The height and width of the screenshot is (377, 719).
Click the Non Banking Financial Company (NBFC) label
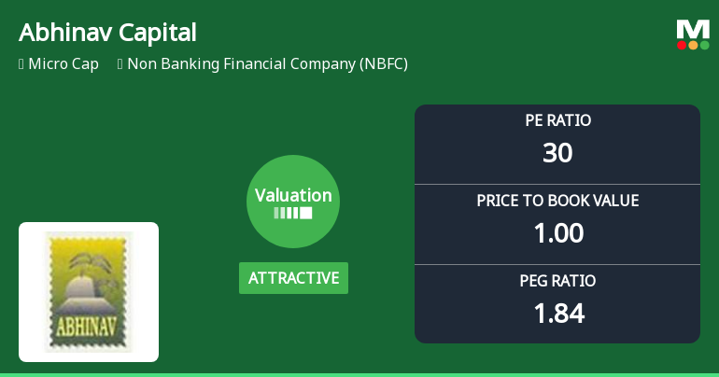point(268,64)
